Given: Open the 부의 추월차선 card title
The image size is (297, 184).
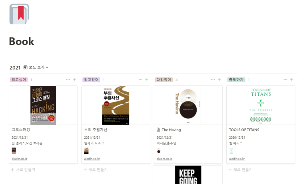Looking at the screenshot, I should [96, 130].
